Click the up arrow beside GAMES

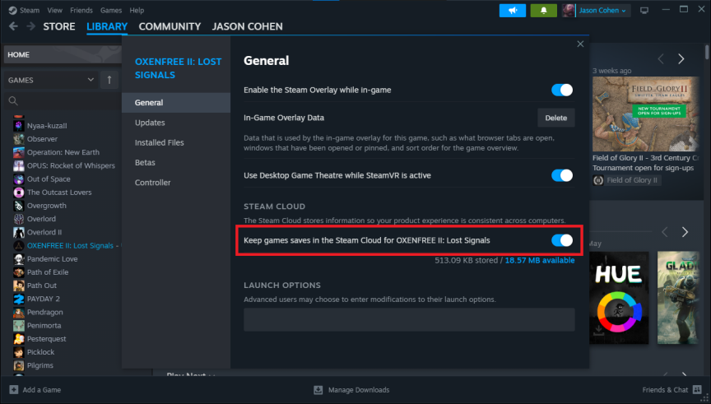109,80
